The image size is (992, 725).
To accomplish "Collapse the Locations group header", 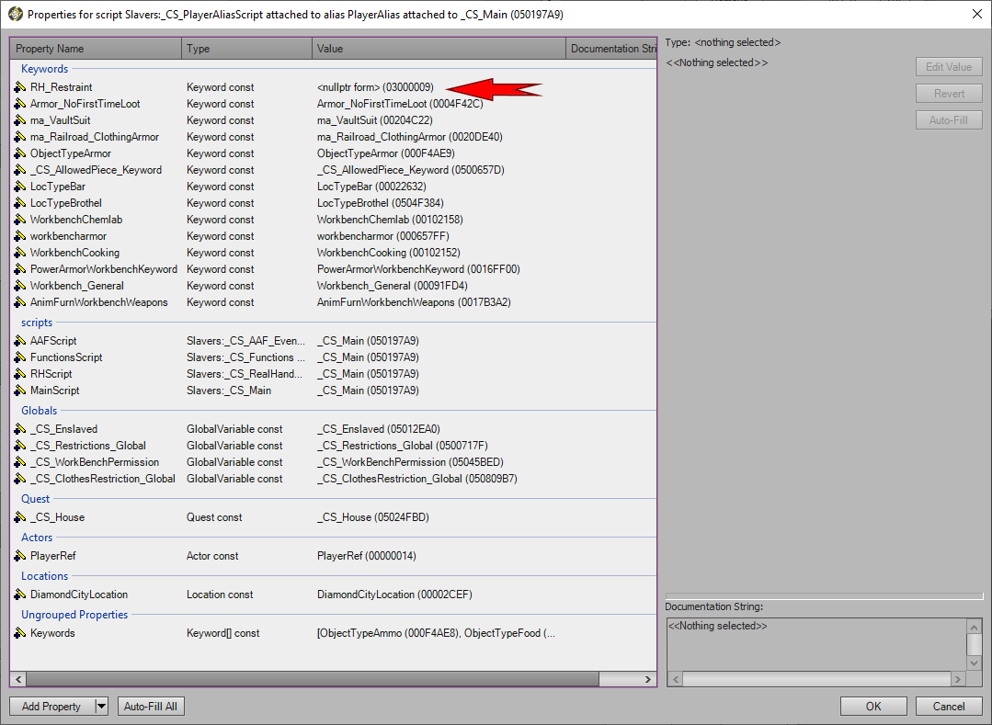I will 44,576.
